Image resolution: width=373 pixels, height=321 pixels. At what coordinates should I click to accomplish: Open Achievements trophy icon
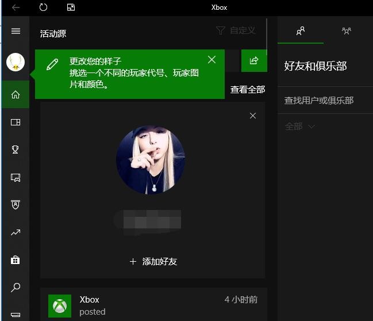[16, 150]
